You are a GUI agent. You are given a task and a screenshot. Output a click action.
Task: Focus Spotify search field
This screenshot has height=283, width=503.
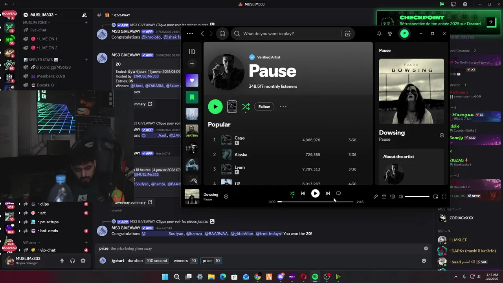pos(286,34)
